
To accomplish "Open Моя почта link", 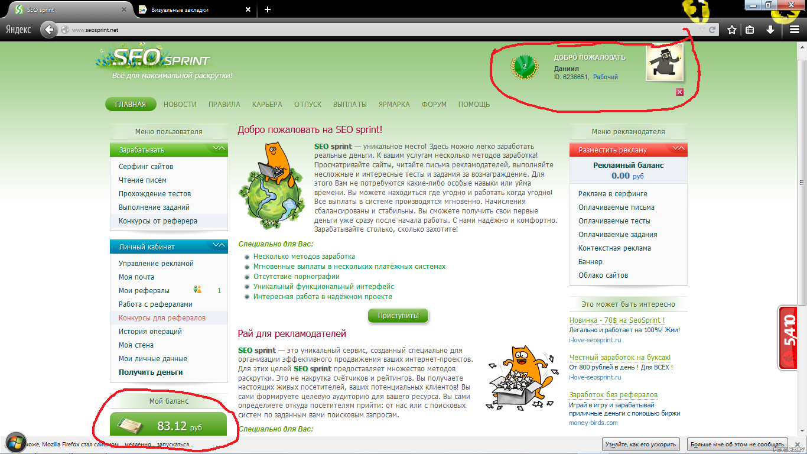I will pos(136,277).
